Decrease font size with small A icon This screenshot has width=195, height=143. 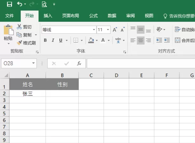123,30
